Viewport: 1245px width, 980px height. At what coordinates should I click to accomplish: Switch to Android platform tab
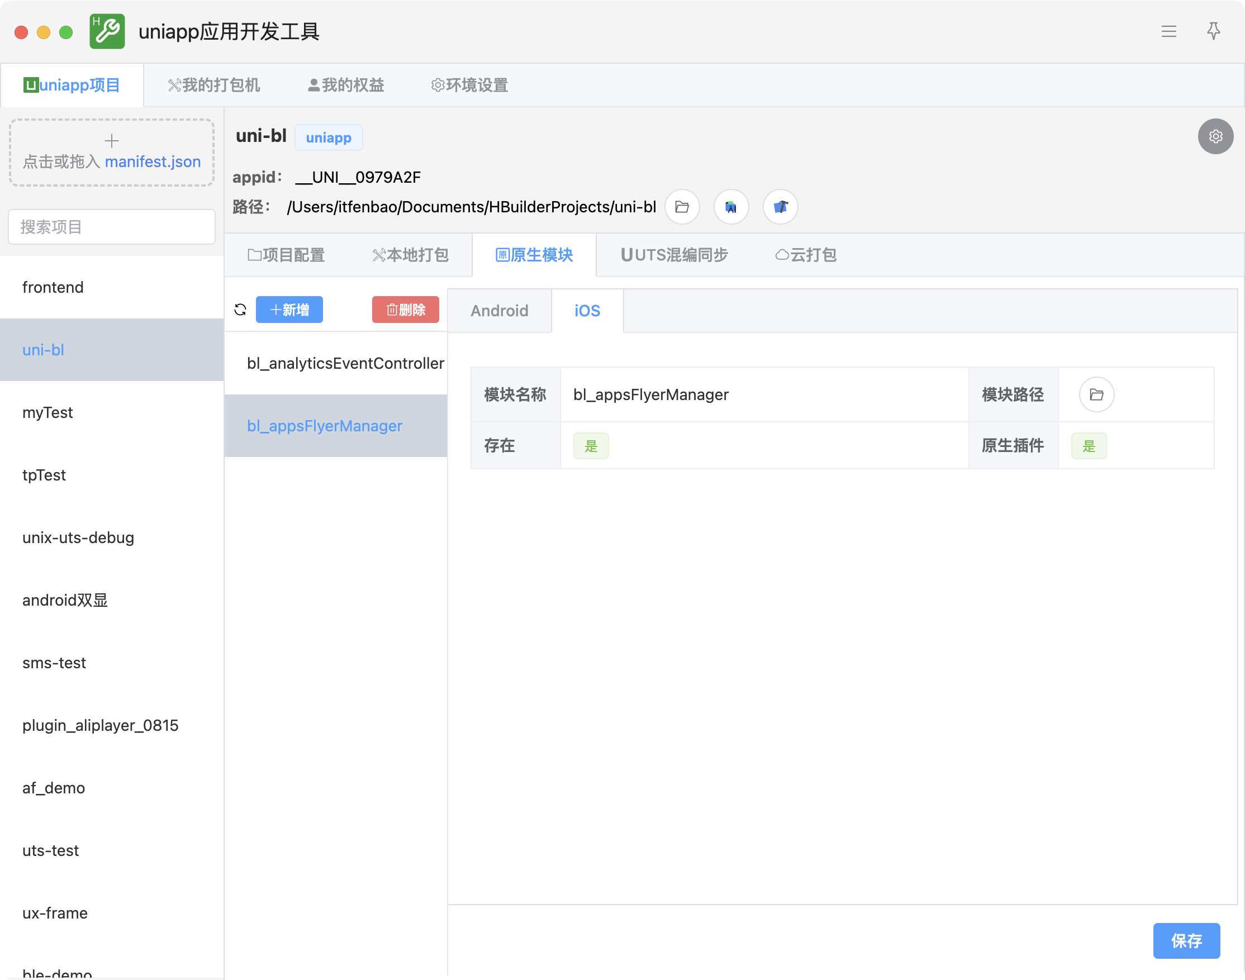coord(500,311)
